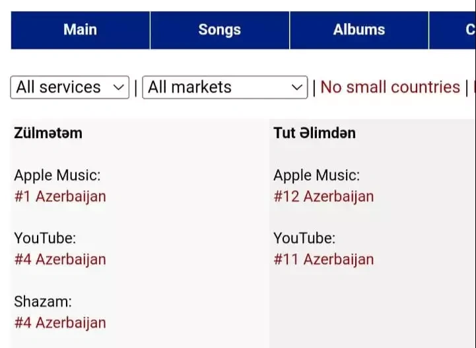Click Zülmətəm's YouTube #4 Azerbaijan link
Image resolution: width=476 pixels, height=348 pixels.
60,260
